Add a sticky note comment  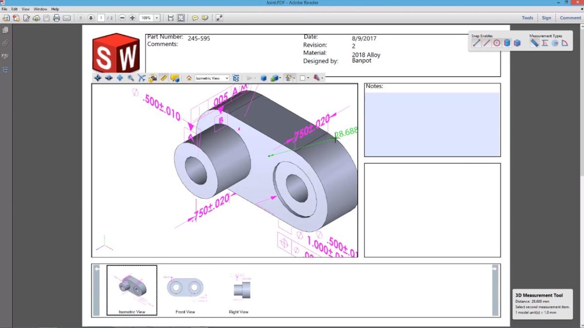[x=195, y=17]
